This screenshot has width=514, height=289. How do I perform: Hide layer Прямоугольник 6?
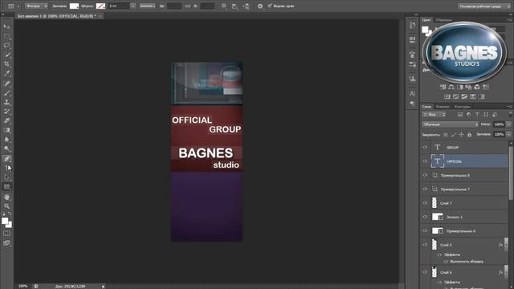coord(425,231)
